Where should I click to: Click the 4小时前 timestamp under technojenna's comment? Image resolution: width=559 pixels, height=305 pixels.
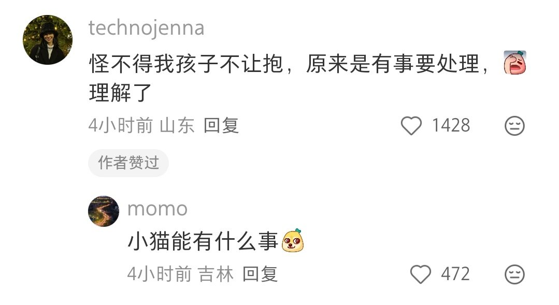click(121, 125)
